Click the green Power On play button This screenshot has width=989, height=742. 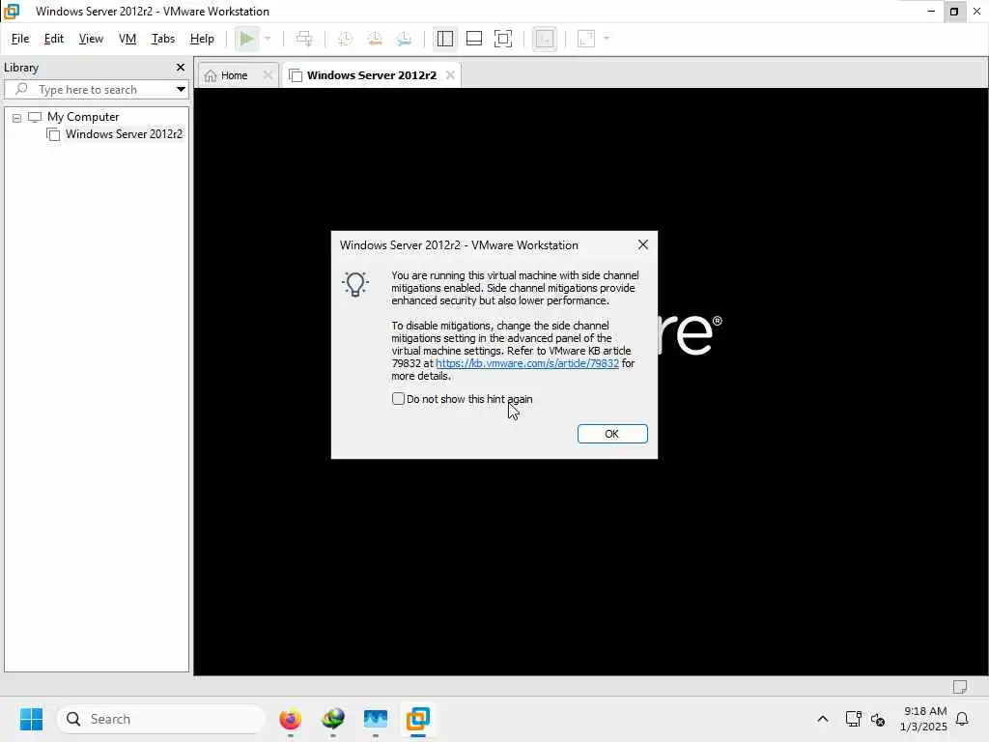click(x=246, y=39)
